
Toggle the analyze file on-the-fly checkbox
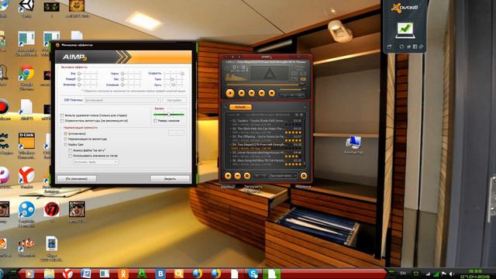71,150
